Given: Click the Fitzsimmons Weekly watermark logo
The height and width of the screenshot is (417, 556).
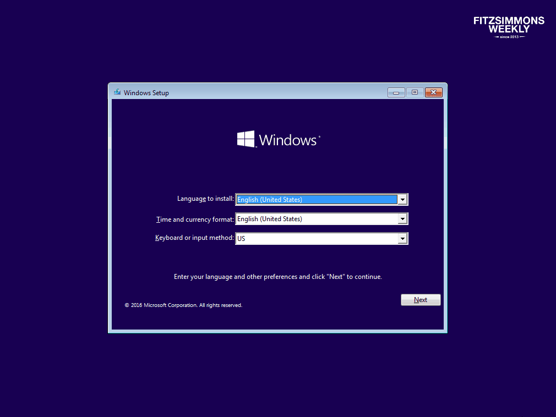Looking at the screenshot, I should pos(509,27).
